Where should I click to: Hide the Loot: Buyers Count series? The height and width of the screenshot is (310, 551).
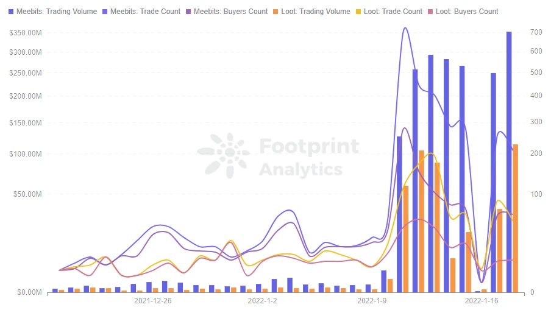coord(463,12)
